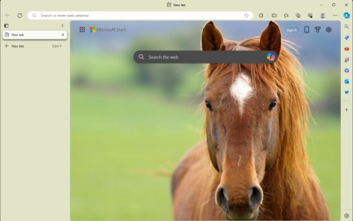
Task: Focus the 'Search or enter web address' bar
Action: pyautogui.click(x=140, y=15)
